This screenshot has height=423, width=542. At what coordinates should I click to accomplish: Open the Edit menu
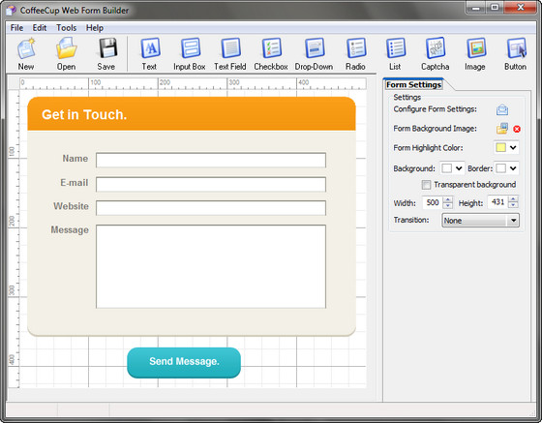40,28
